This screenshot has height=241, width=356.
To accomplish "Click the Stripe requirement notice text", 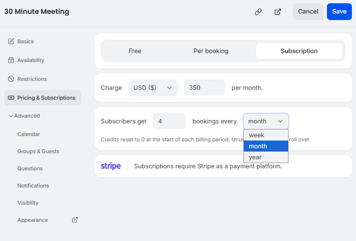I will coord(208,166).
